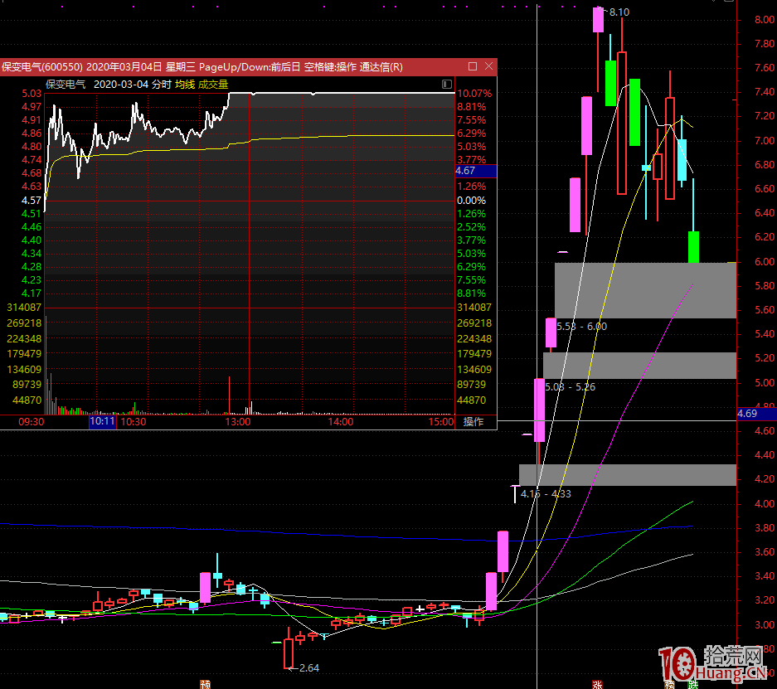The height and width of the screenshot is (689, 777).
Task: Click the 10:11 time marker on time axis
Action: click(x=102, y=422)
